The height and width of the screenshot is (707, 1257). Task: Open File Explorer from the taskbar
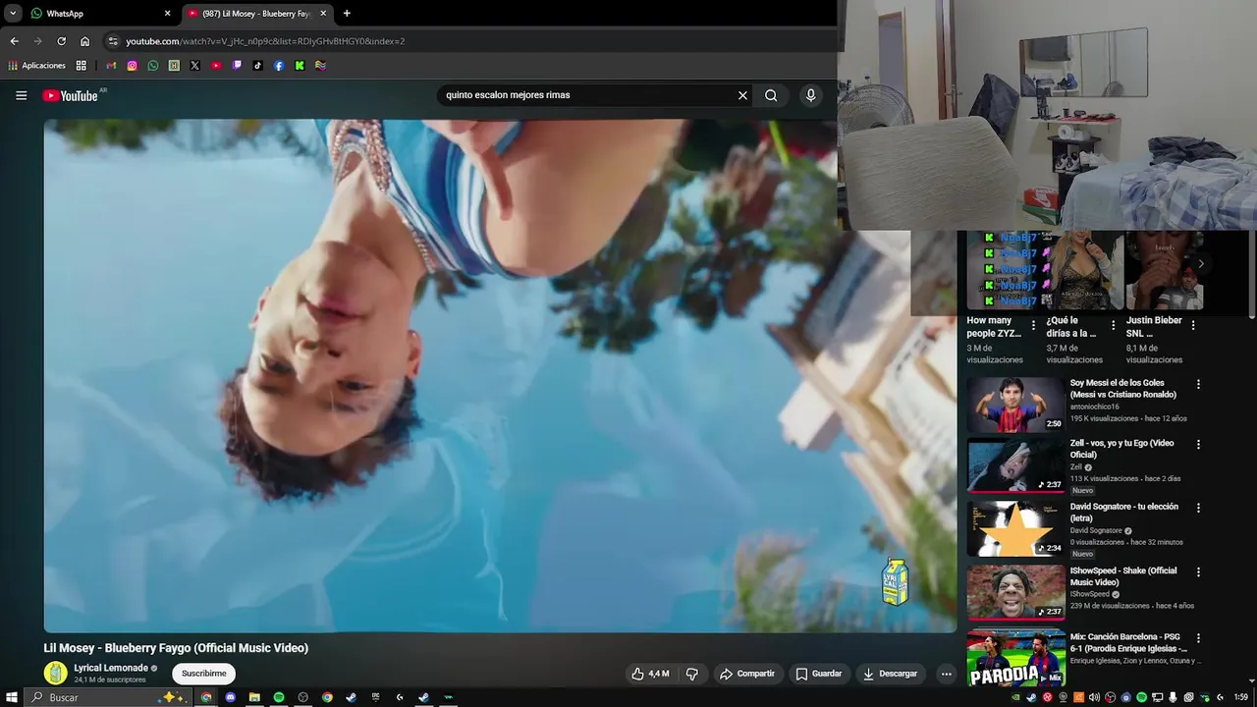pos(254,697)
